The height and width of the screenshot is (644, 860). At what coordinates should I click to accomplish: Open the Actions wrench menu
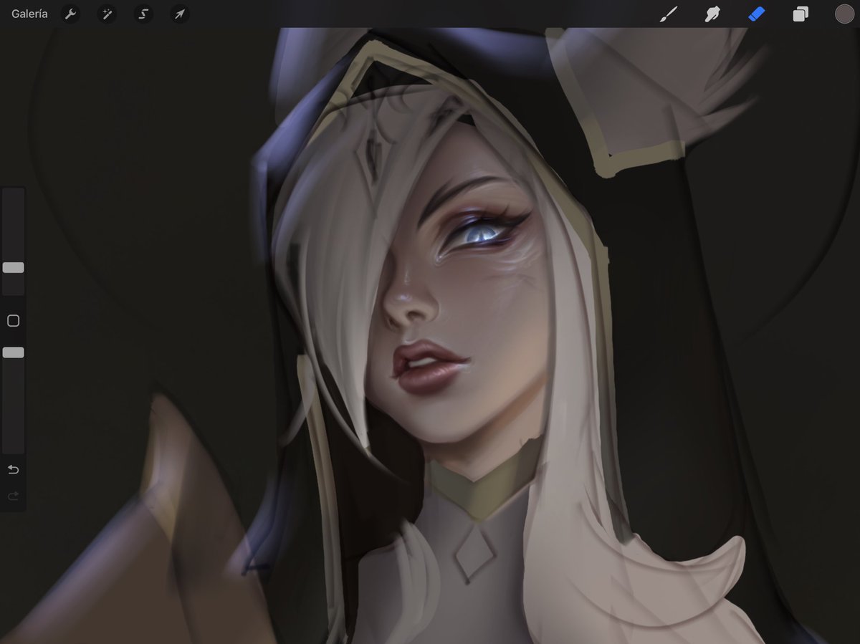[x=70, y=14]
